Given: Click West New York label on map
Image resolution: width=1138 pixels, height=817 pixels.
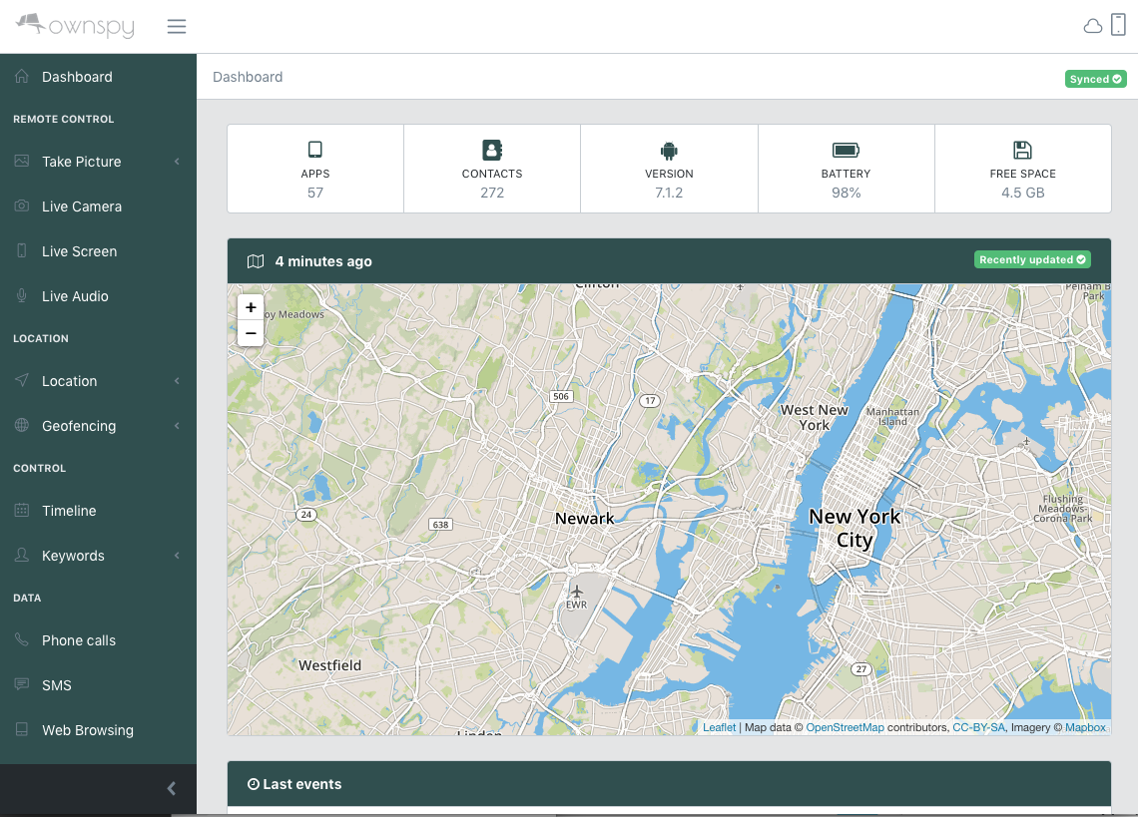Looking at the screenshot, I should [815, 417].
